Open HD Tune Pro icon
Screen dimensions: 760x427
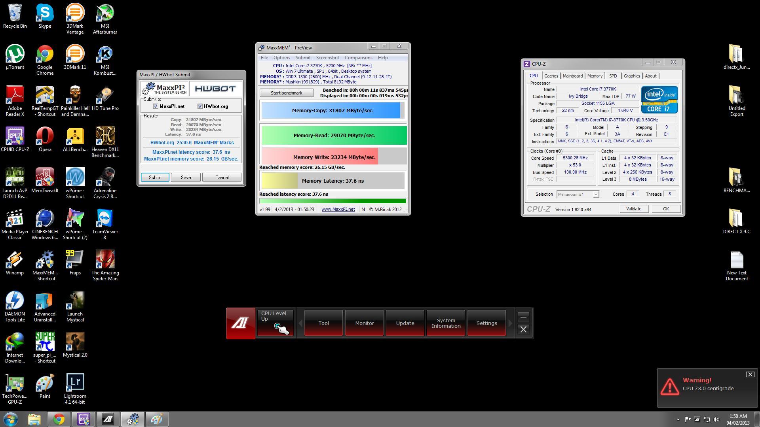pos(105,98)
